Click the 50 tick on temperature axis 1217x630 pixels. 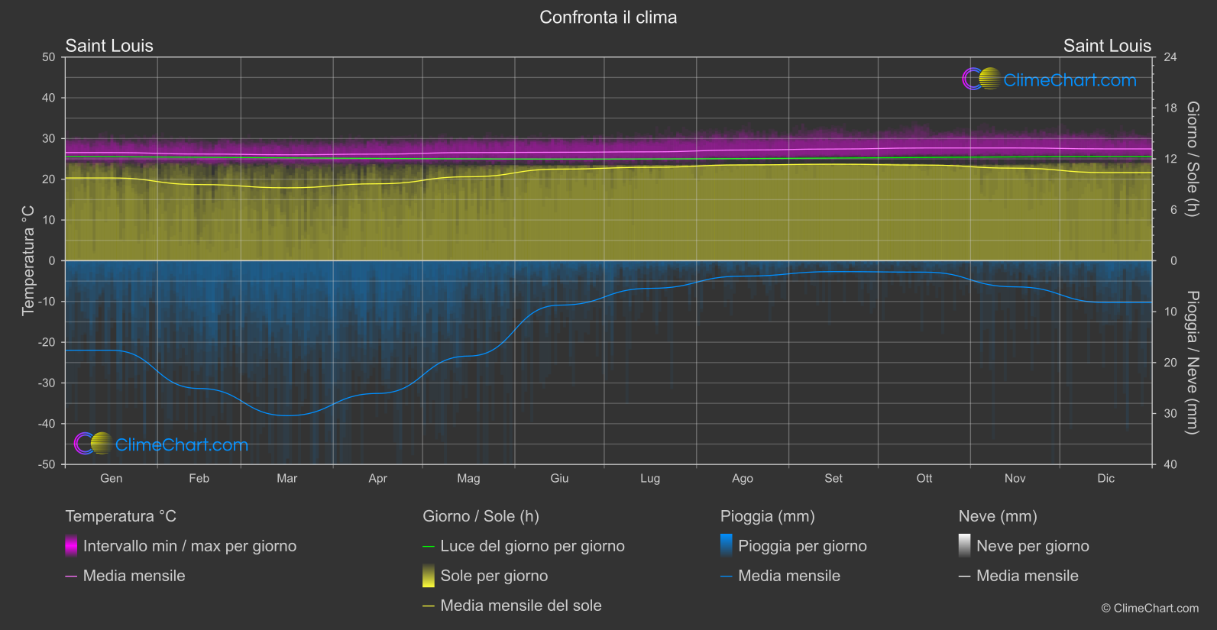49,57
